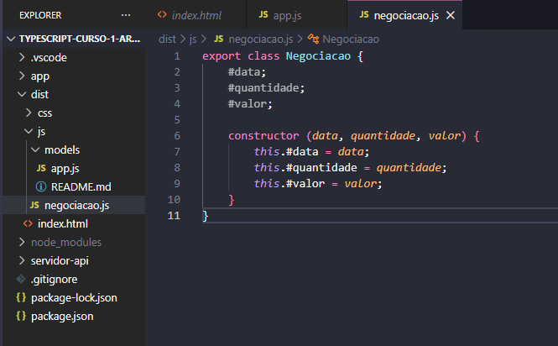Screen dimensions: 558x346
Task: Expand the app folder
Action: (x=21, y=76)
